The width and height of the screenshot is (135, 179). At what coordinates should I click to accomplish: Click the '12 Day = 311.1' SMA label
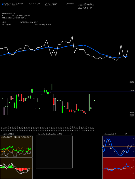point(10,5)
